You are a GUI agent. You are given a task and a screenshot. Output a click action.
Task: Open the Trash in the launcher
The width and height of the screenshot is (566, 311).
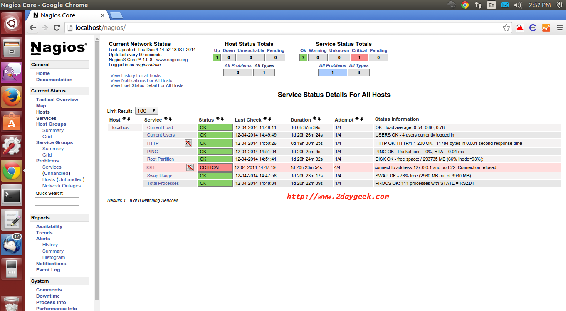pyautogui.click(x=12, y=303)
